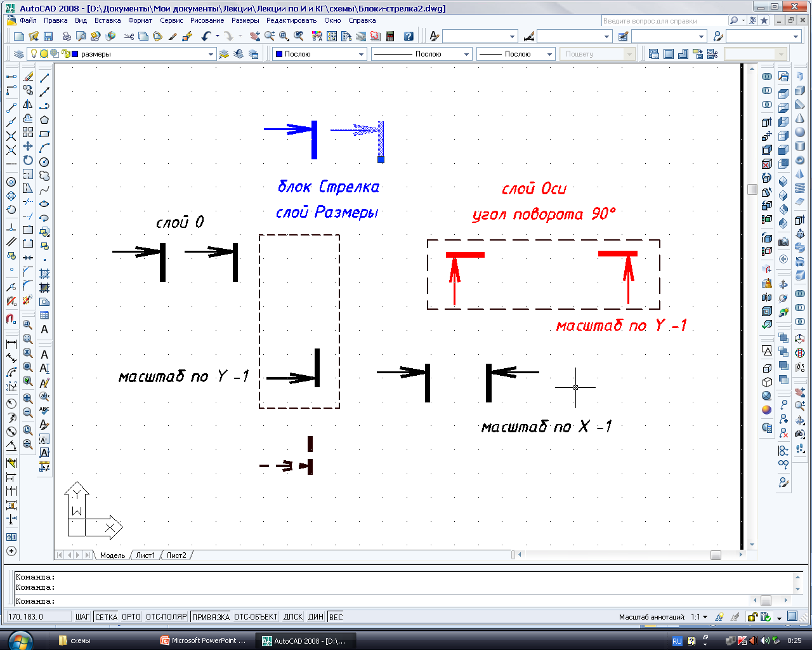
Task: Click the Save diskette icon
Action: [x=48, y=37]
